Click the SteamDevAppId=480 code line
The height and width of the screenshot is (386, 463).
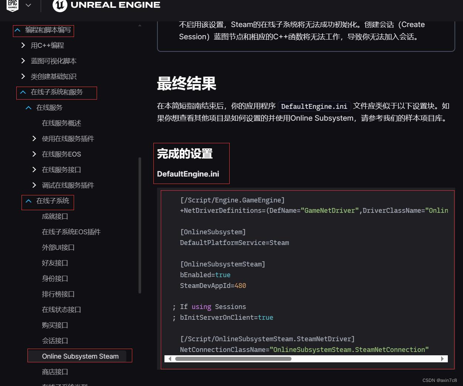(213, 286)
